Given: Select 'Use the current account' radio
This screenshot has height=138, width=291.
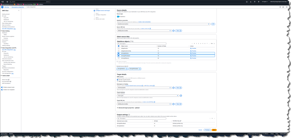Looking at the screenshot, I should 117,80.
